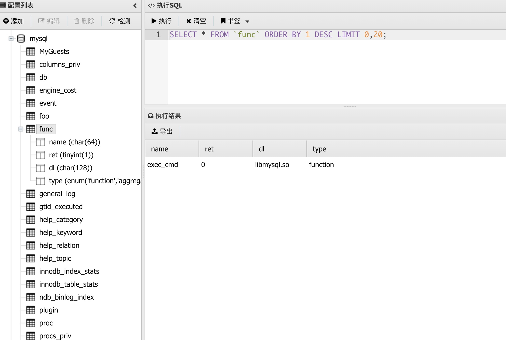Click the innodb_index_stats table icon
Screen dimensions: 506x340
tap(31, 271)
